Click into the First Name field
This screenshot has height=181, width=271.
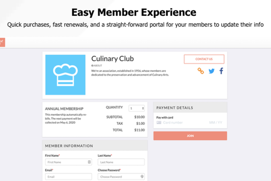pos(66,162)
